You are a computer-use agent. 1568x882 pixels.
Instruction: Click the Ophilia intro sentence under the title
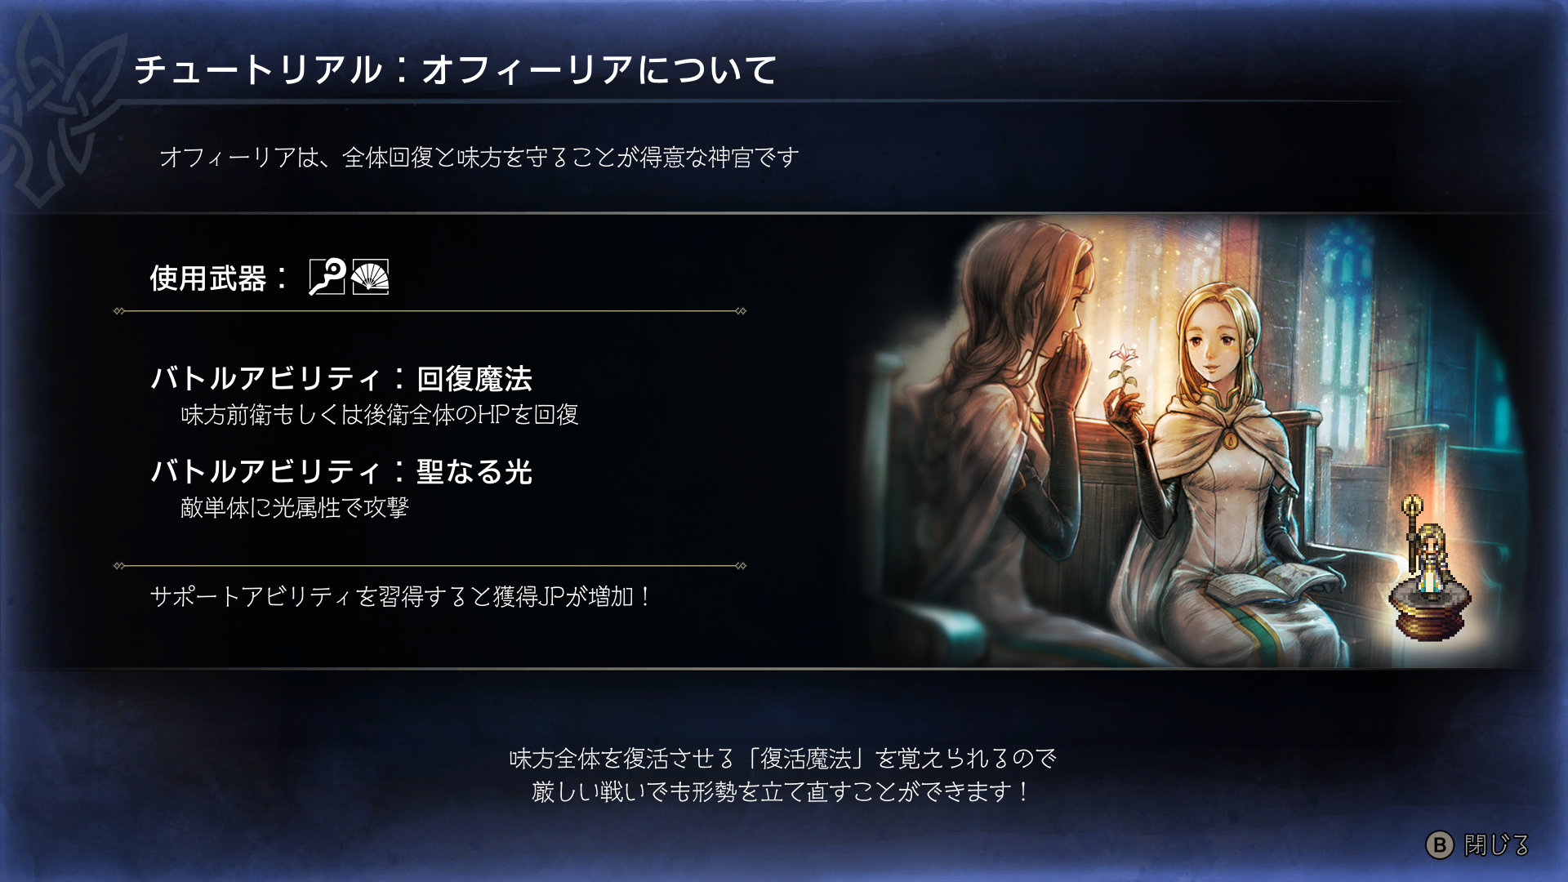pyautogui.click(x=479, y=157)
